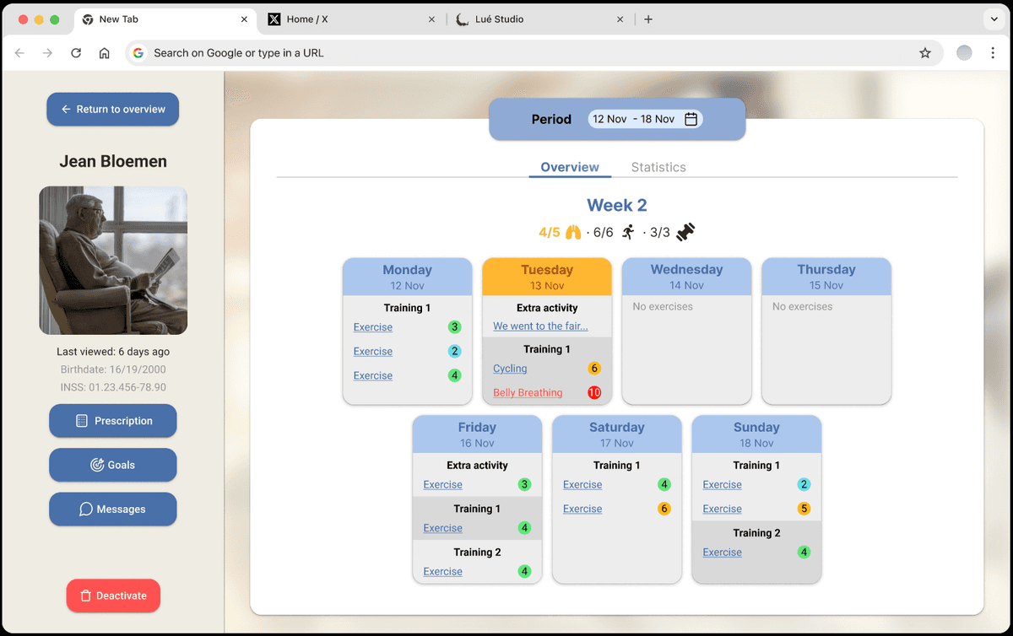Click the running person activity icon

pyautogui.click(x=628, y=232)
